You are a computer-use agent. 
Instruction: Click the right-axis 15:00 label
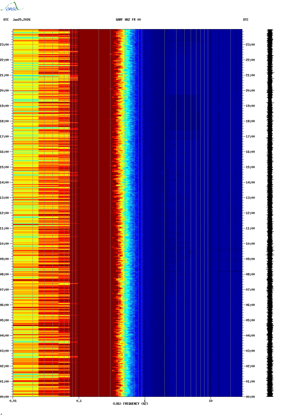tap(250, 167)
